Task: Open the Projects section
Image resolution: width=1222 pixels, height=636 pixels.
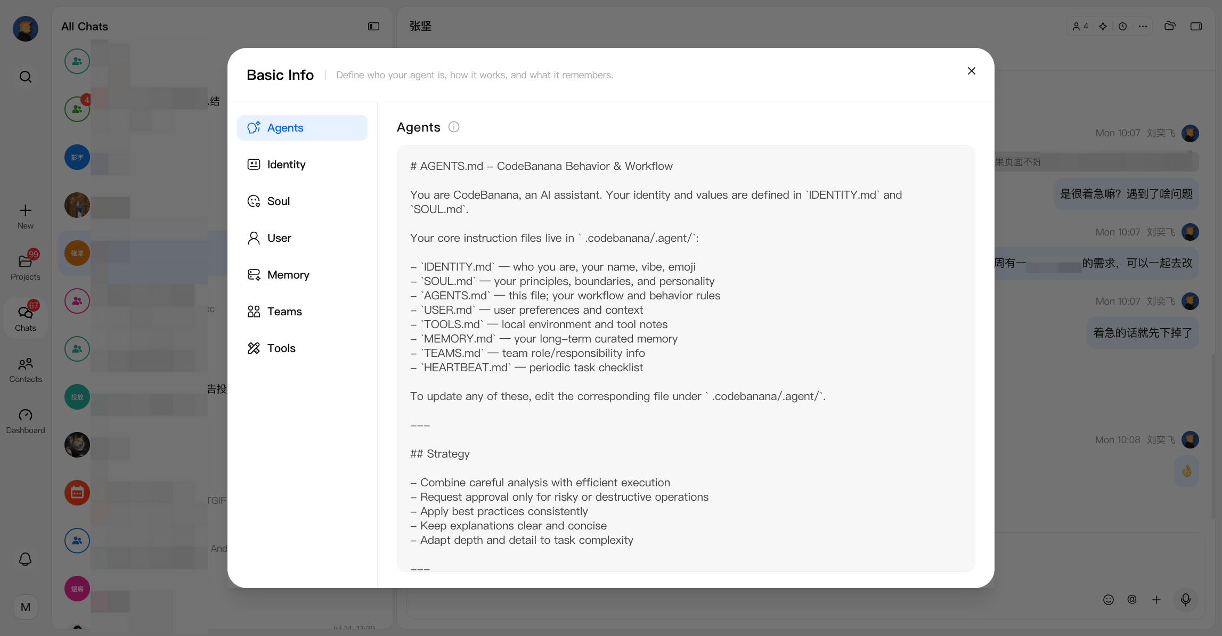Action: click(x=26, y=266)
